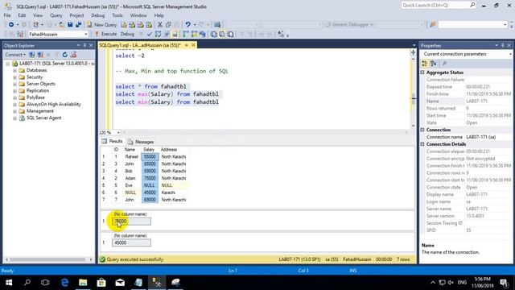Select the Raheel name cell
The width and height of the screenshot is (515, 290).
tap(131, 157)
